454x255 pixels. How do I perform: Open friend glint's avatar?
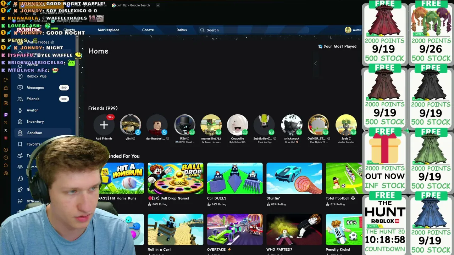pos(131,125)
